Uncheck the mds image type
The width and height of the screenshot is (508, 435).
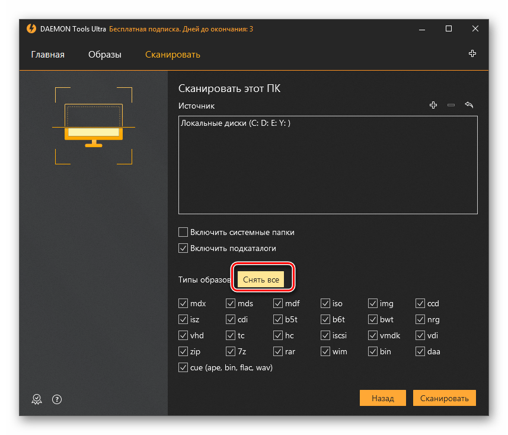231,303
